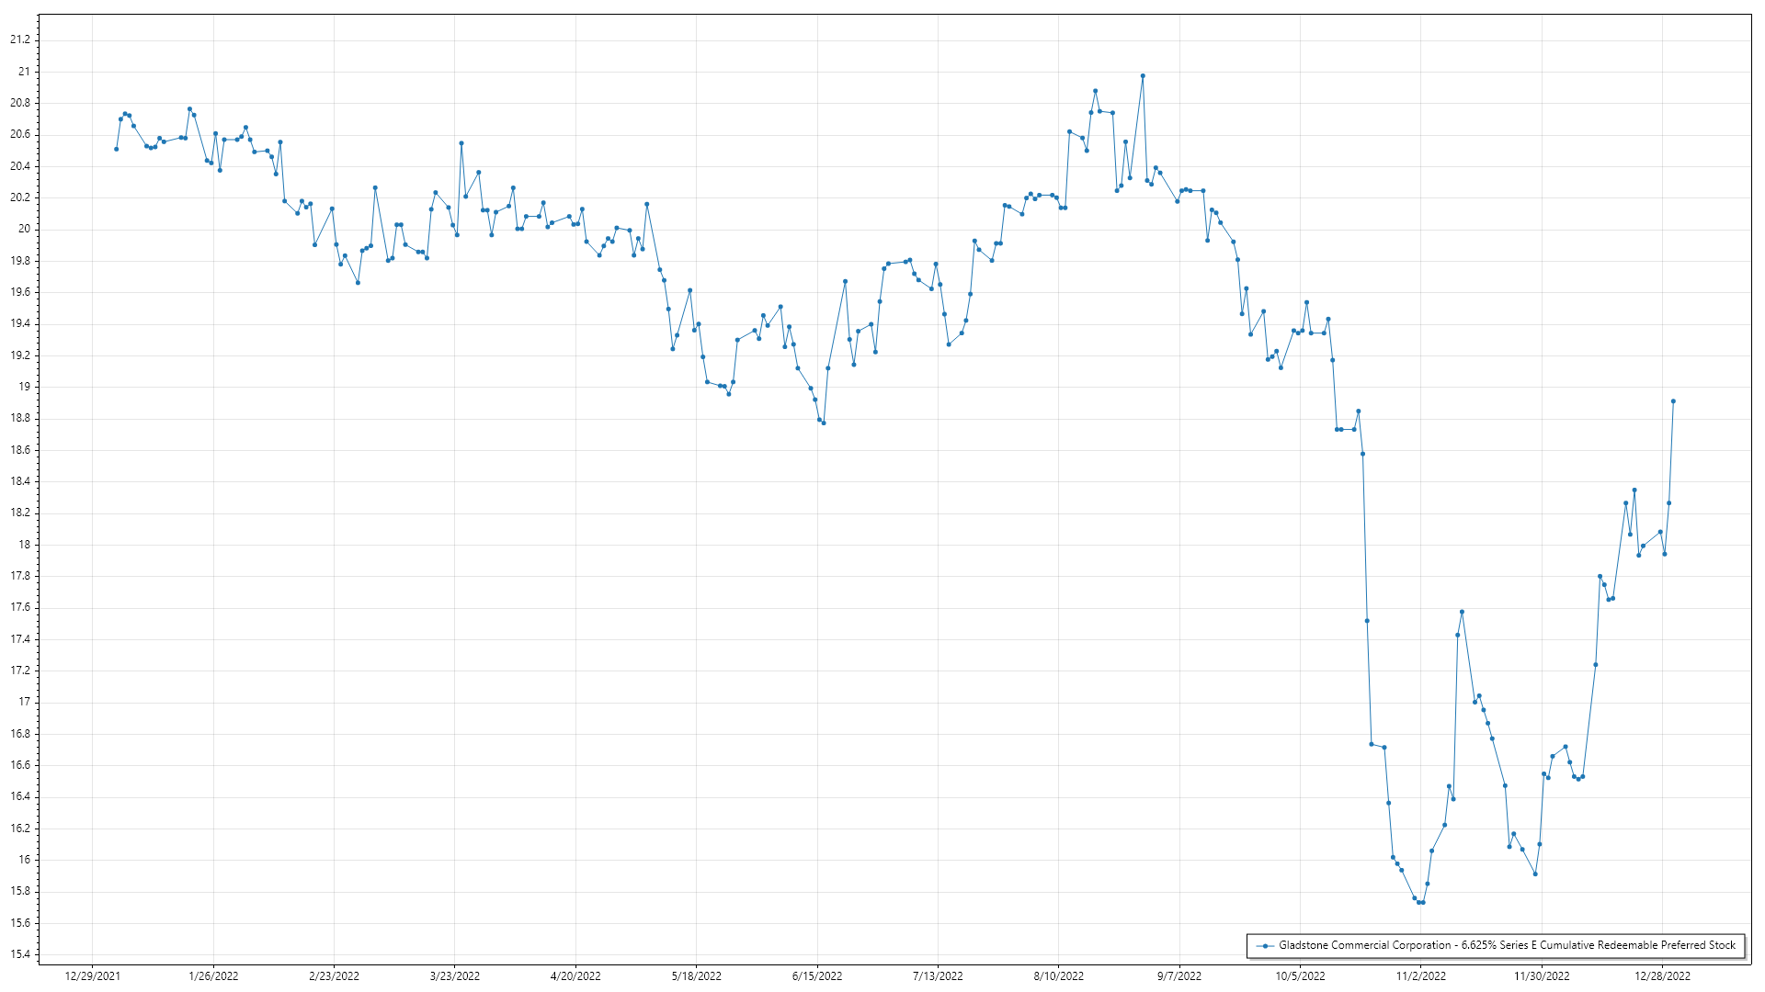Select the 6/15/2022 date tick label
The height and width of the screenshot is (992, 1765).
pyautogui.click(x=817, y=976)
